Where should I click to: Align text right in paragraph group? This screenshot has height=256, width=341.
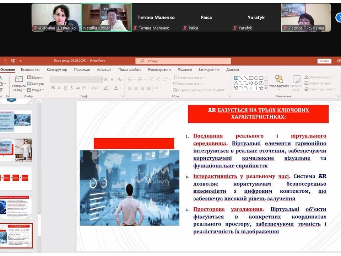(x=142, y=88)
